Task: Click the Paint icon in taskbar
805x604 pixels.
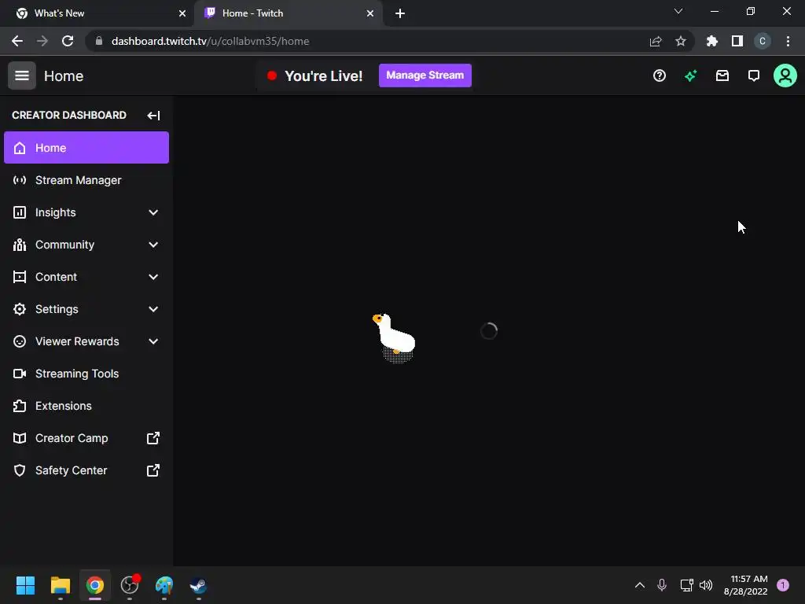Action: coord(164,585)
